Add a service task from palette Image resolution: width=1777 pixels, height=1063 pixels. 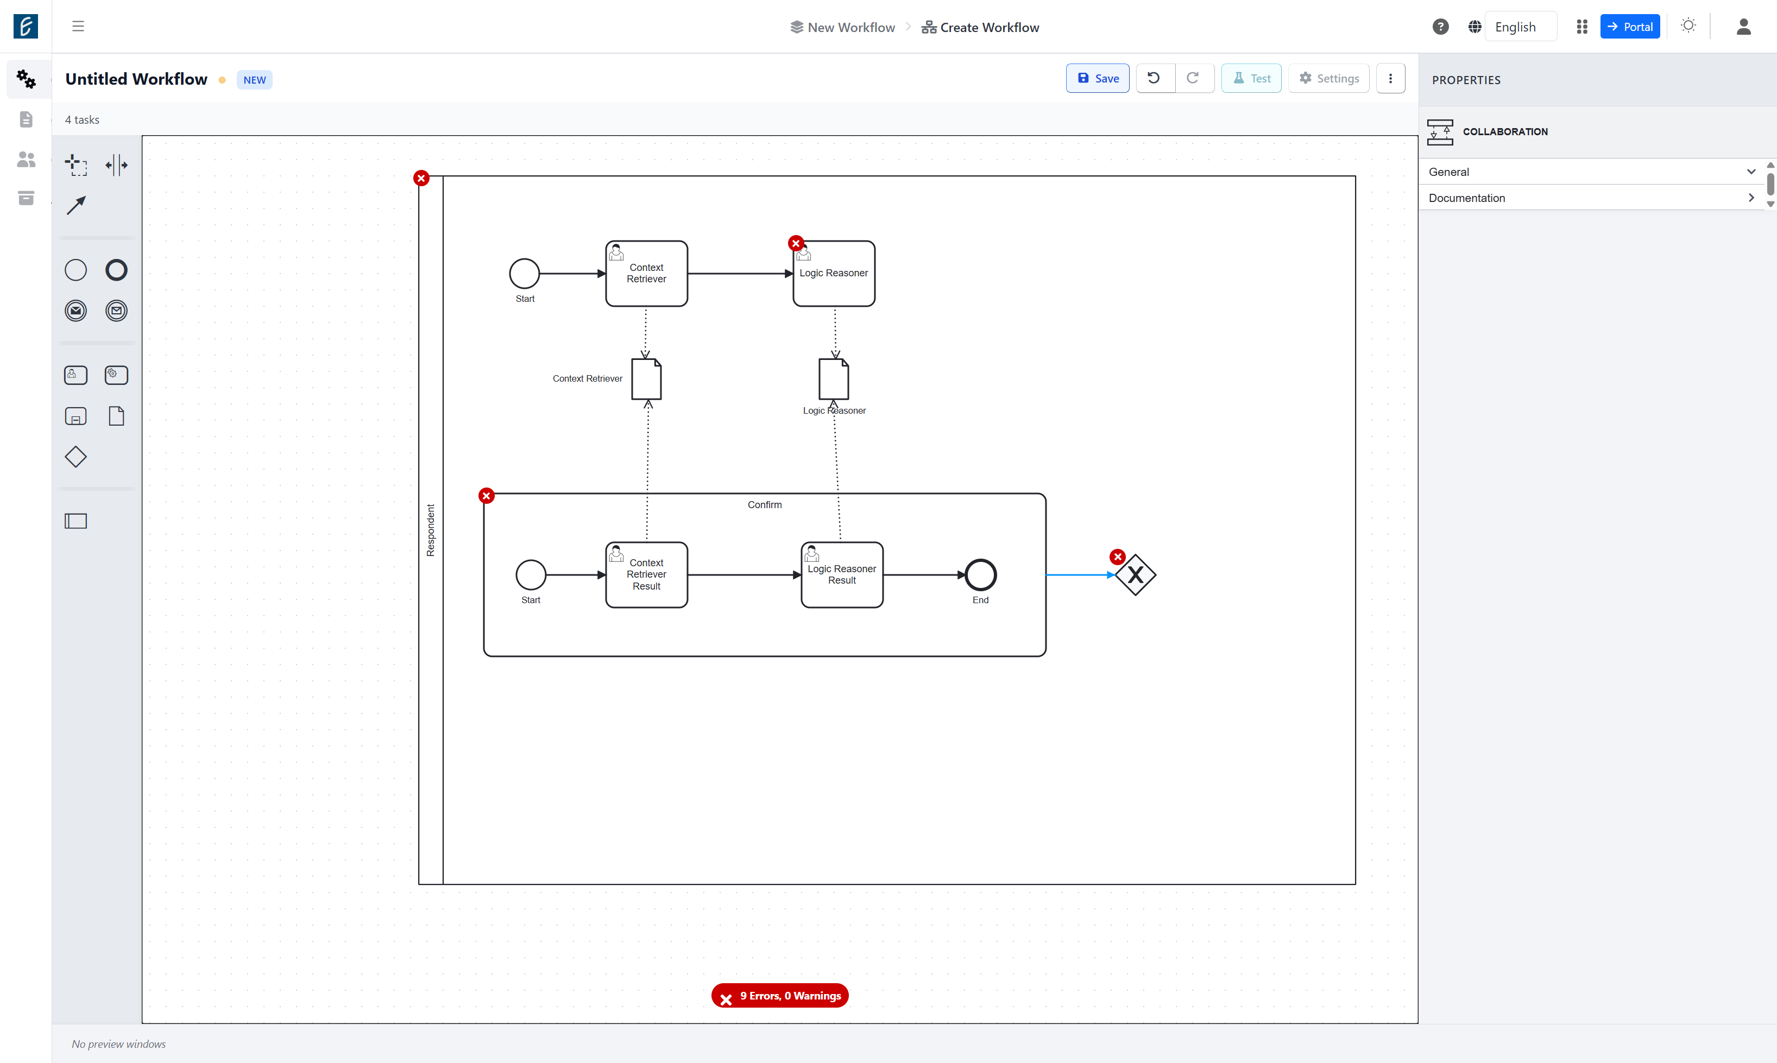click(116, 375)
